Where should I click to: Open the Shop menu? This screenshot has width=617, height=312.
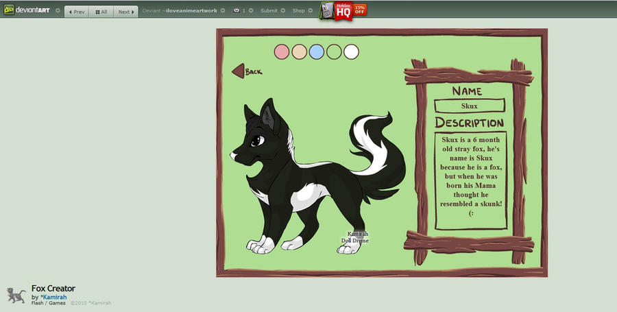(299, 10)
